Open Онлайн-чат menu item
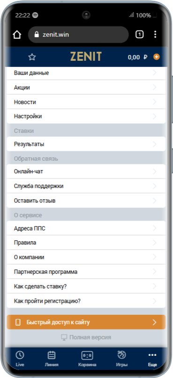Viewport: 173px width, 378px height. click(86, 172)
